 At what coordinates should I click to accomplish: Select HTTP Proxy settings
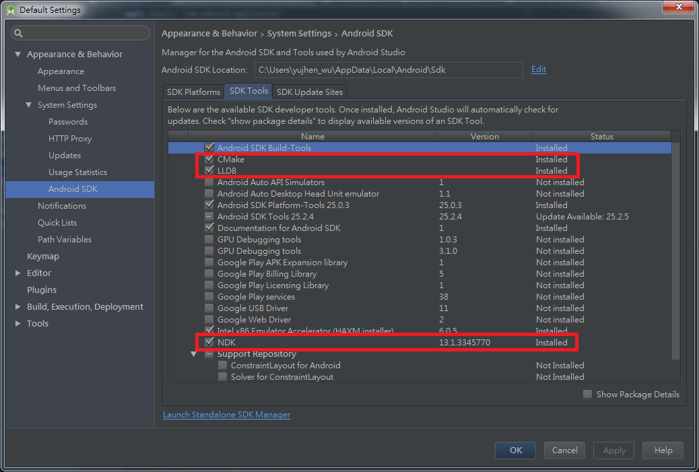point(70,139)
